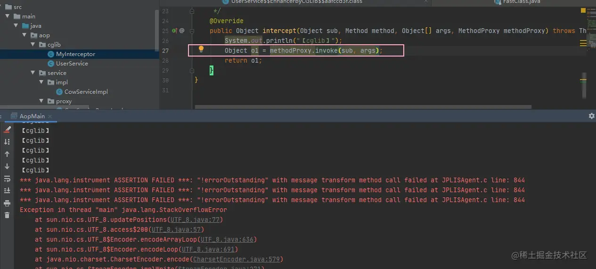Select CowServiceImpl in the project tree
The height and width of the screenshot is (269, 596).
(x=86, y=92)
